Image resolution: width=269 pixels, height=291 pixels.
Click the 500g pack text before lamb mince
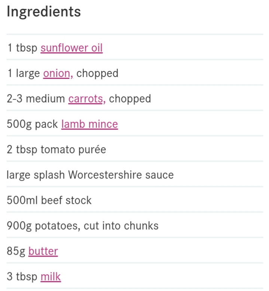32,124
